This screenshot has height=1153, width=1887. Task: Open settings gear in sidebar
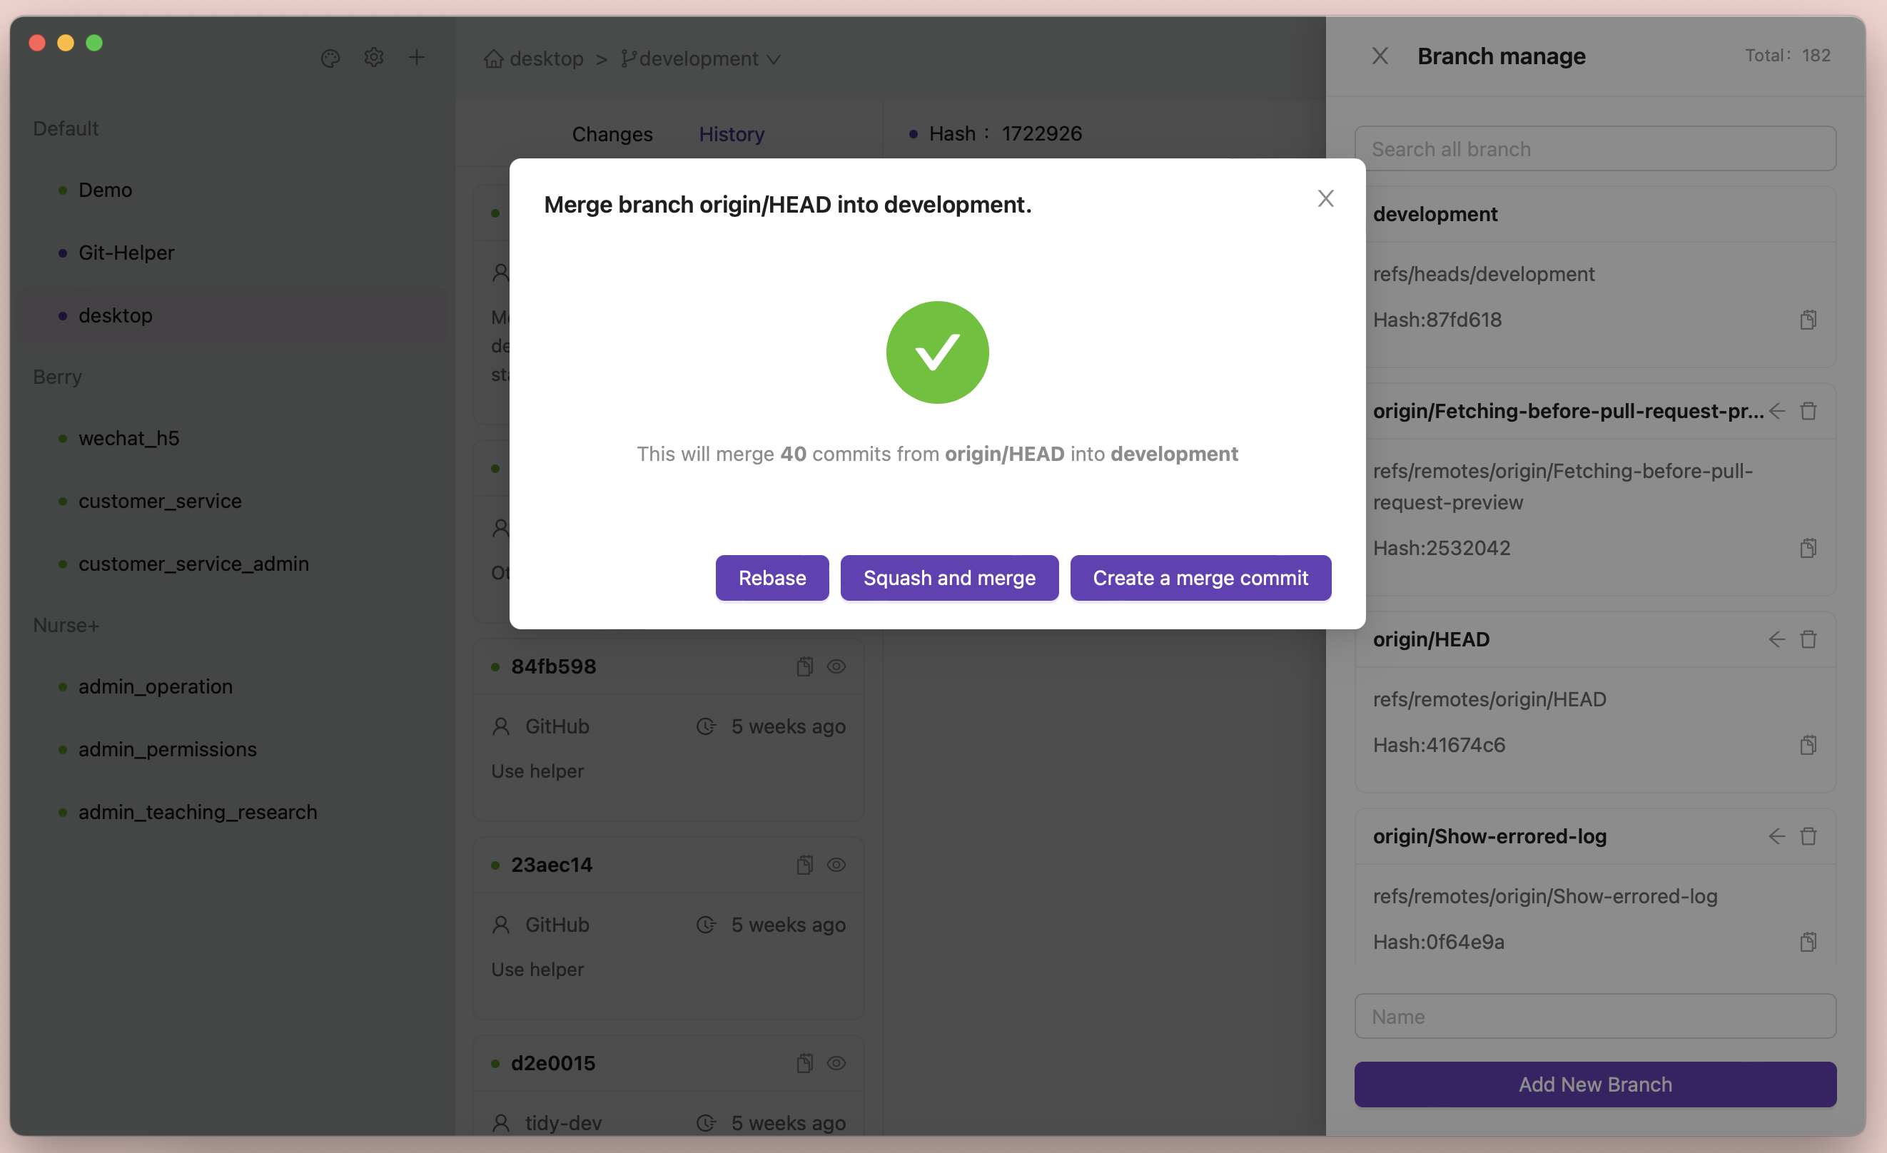(374, 59)
